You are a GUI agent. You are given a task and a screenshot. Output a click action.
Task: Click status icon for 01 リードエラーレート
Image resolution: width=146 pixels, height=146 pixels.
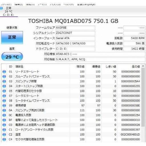tap(4, 72)
